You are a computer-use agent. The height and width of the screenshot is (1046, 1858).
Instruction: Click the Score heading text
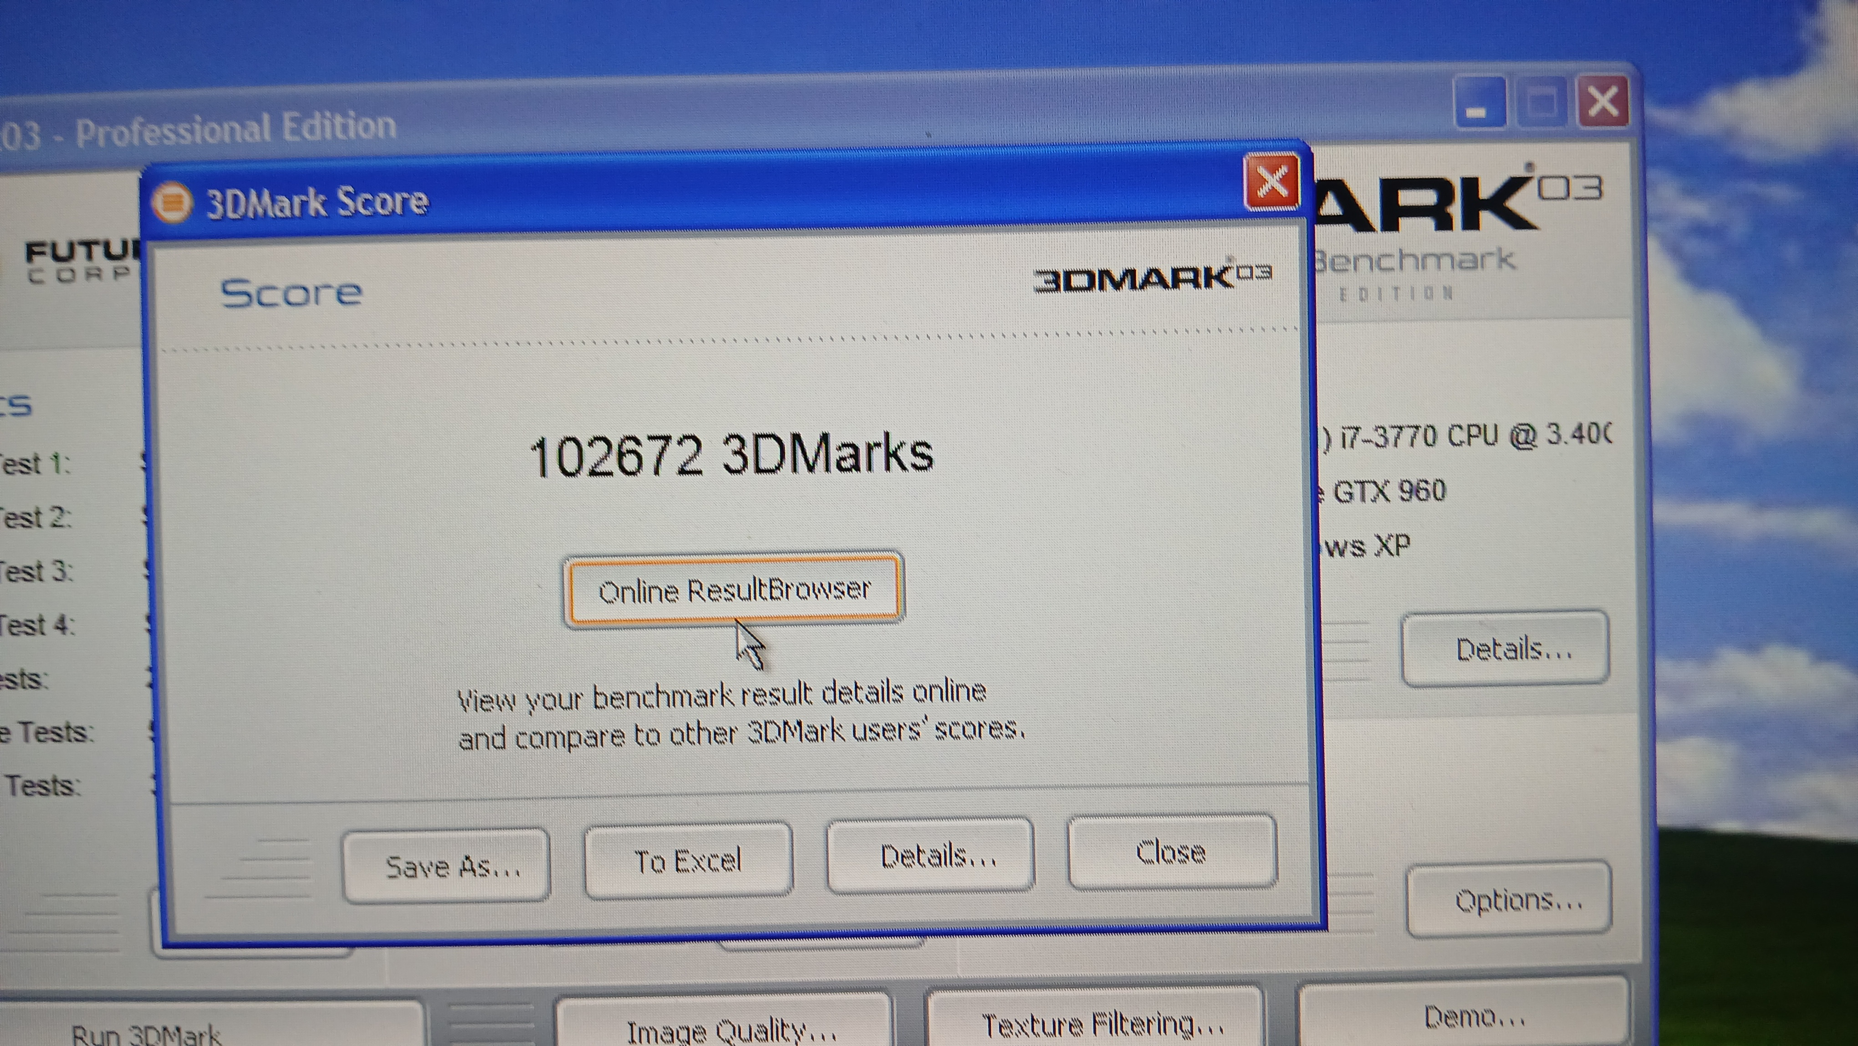[291, 293]
